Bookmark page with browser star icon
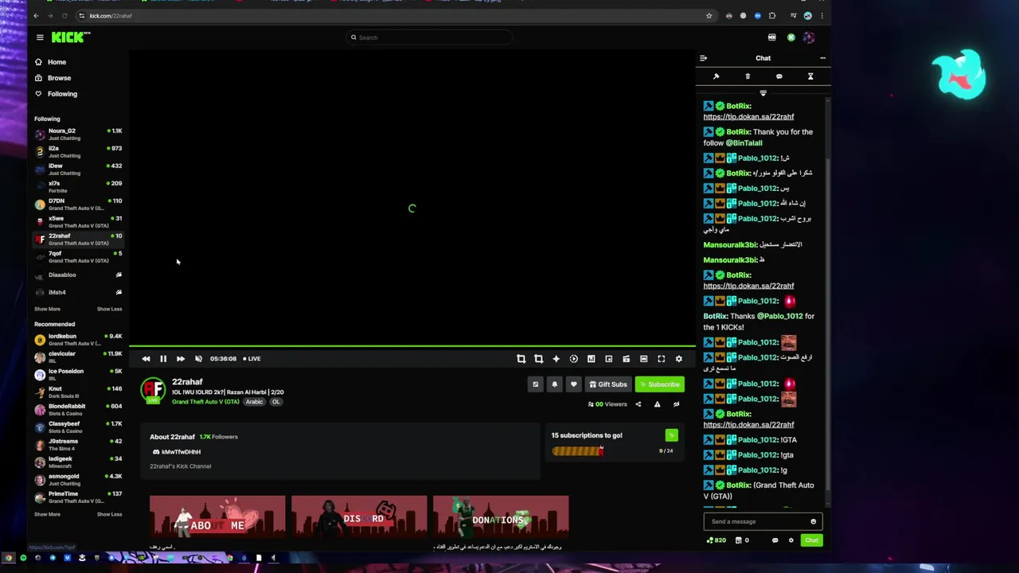The image size is (1019, 573). point(709,16)
